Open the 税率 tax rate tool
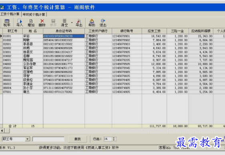This screenshot has width=225, height=155. [x=7, y=23]
